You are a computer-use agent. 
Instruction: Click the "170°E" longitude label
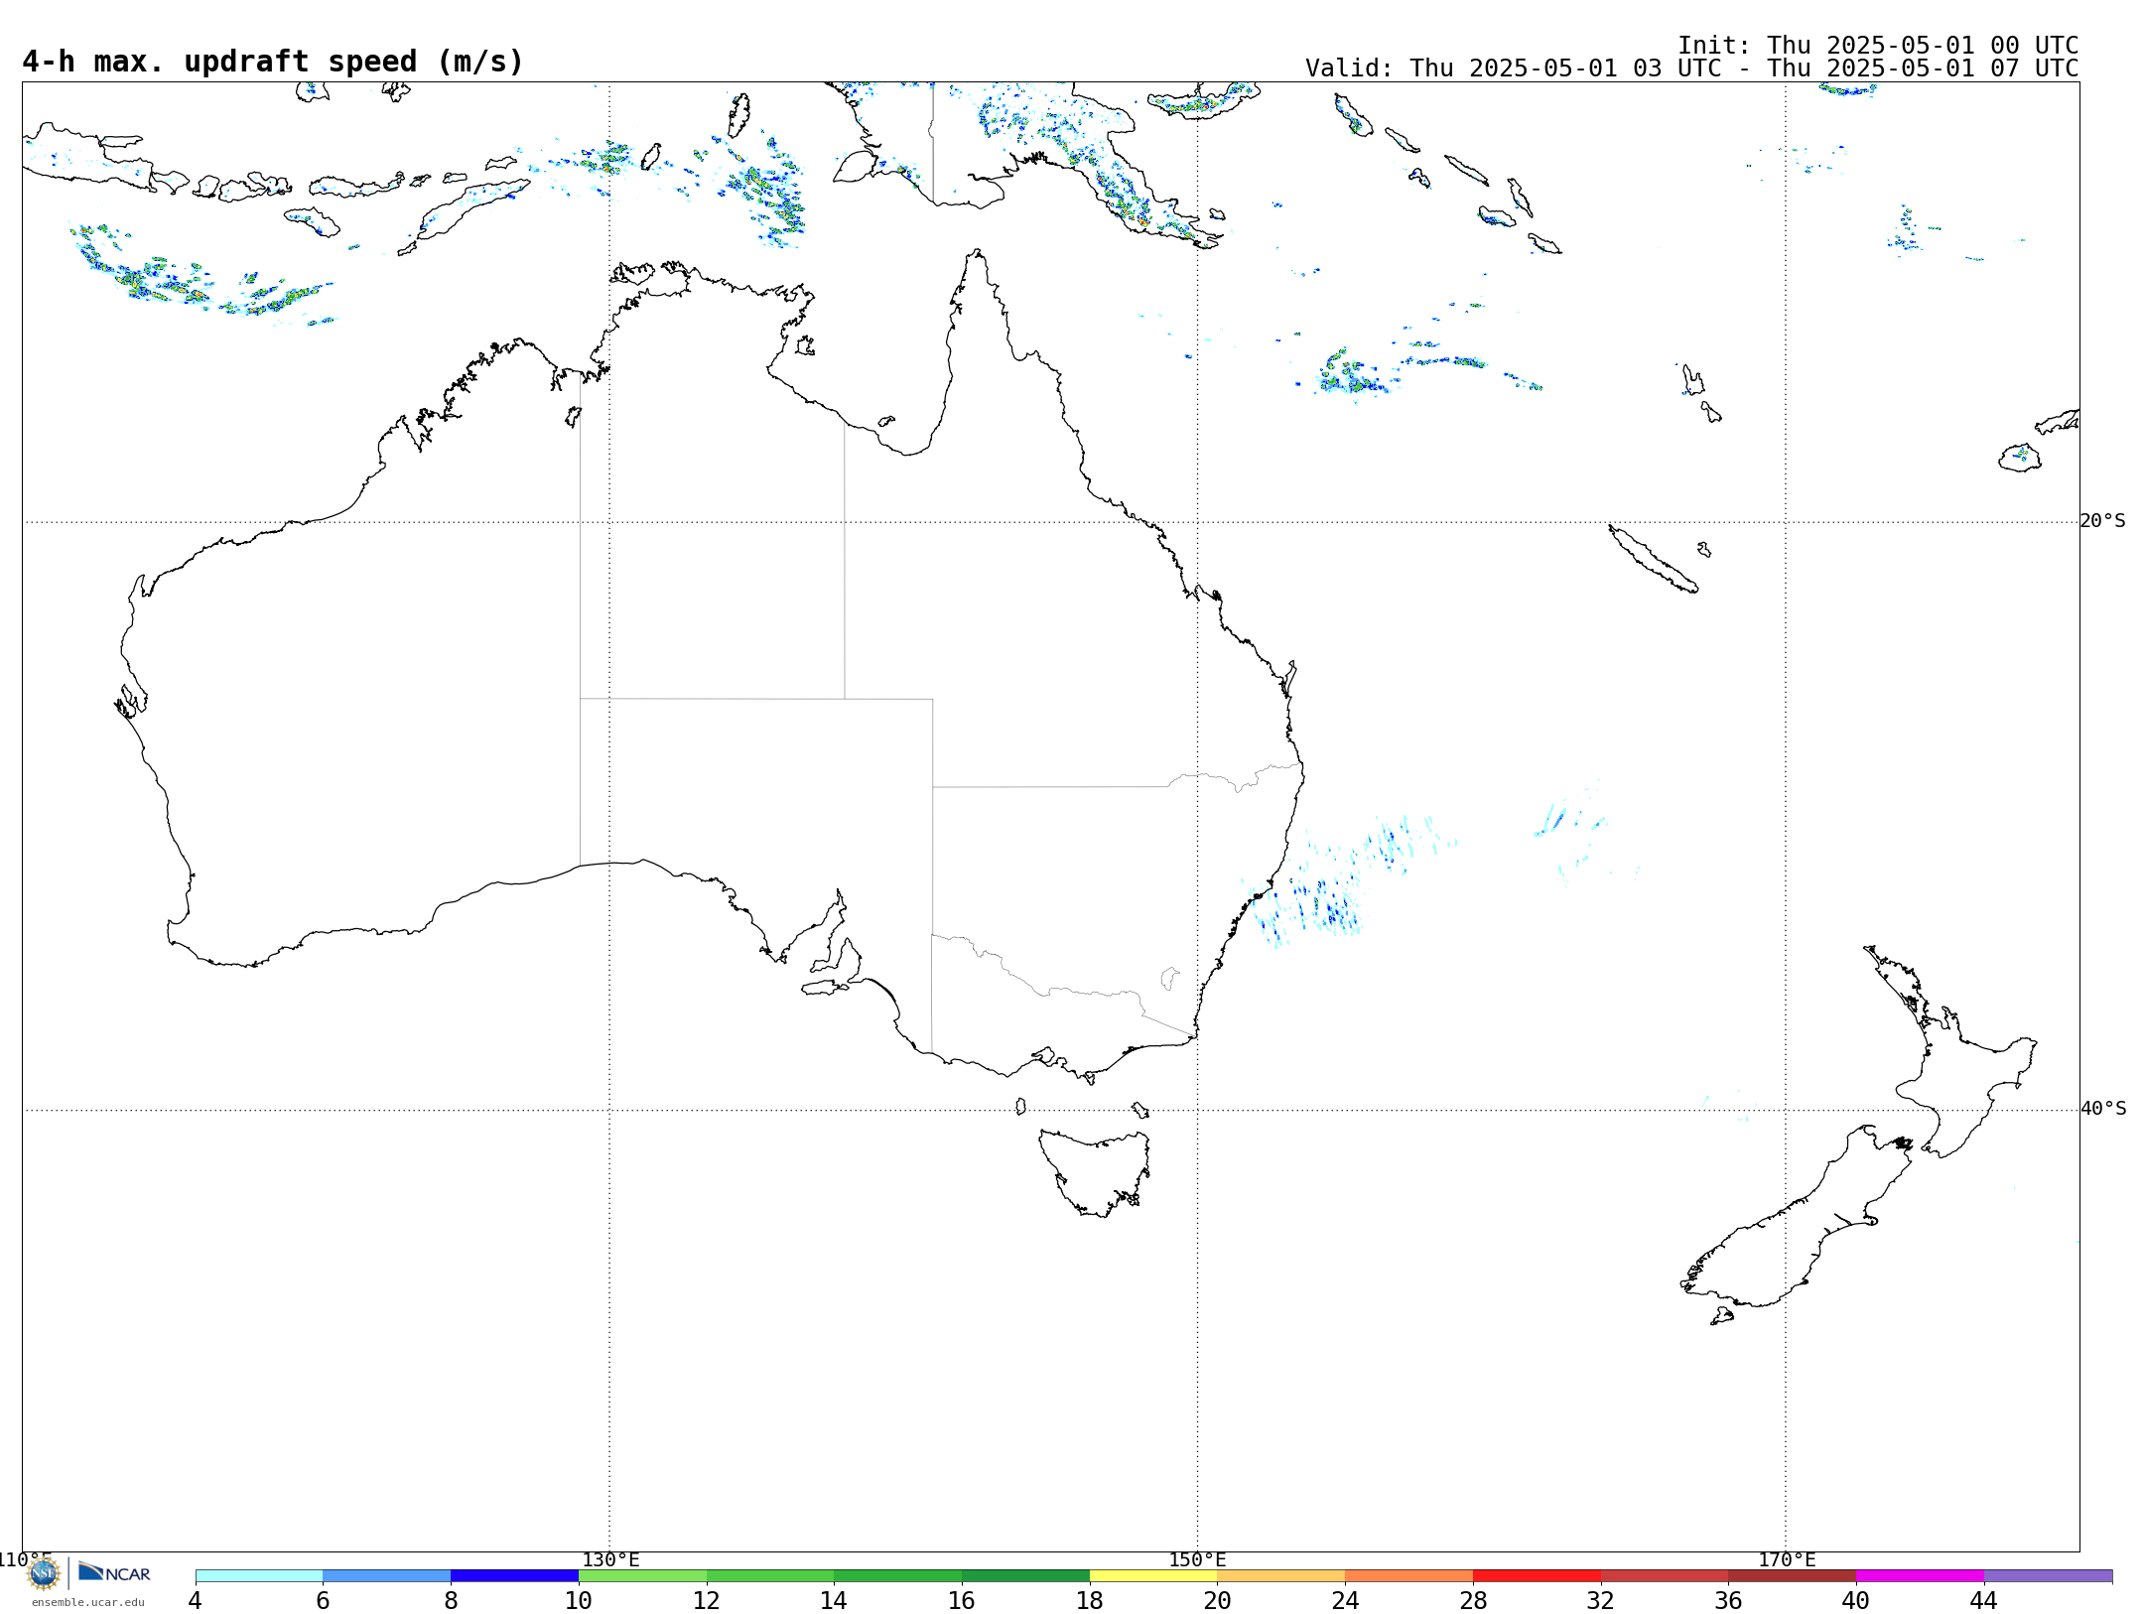click(1787, 1560)
